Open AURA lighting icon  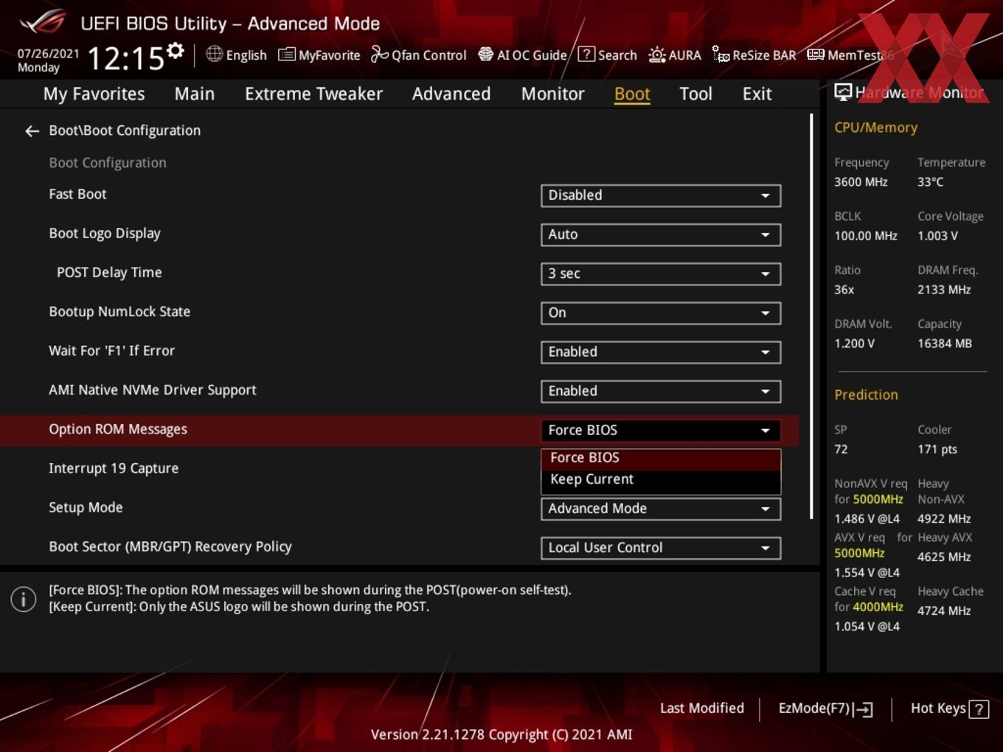point(656,55)
